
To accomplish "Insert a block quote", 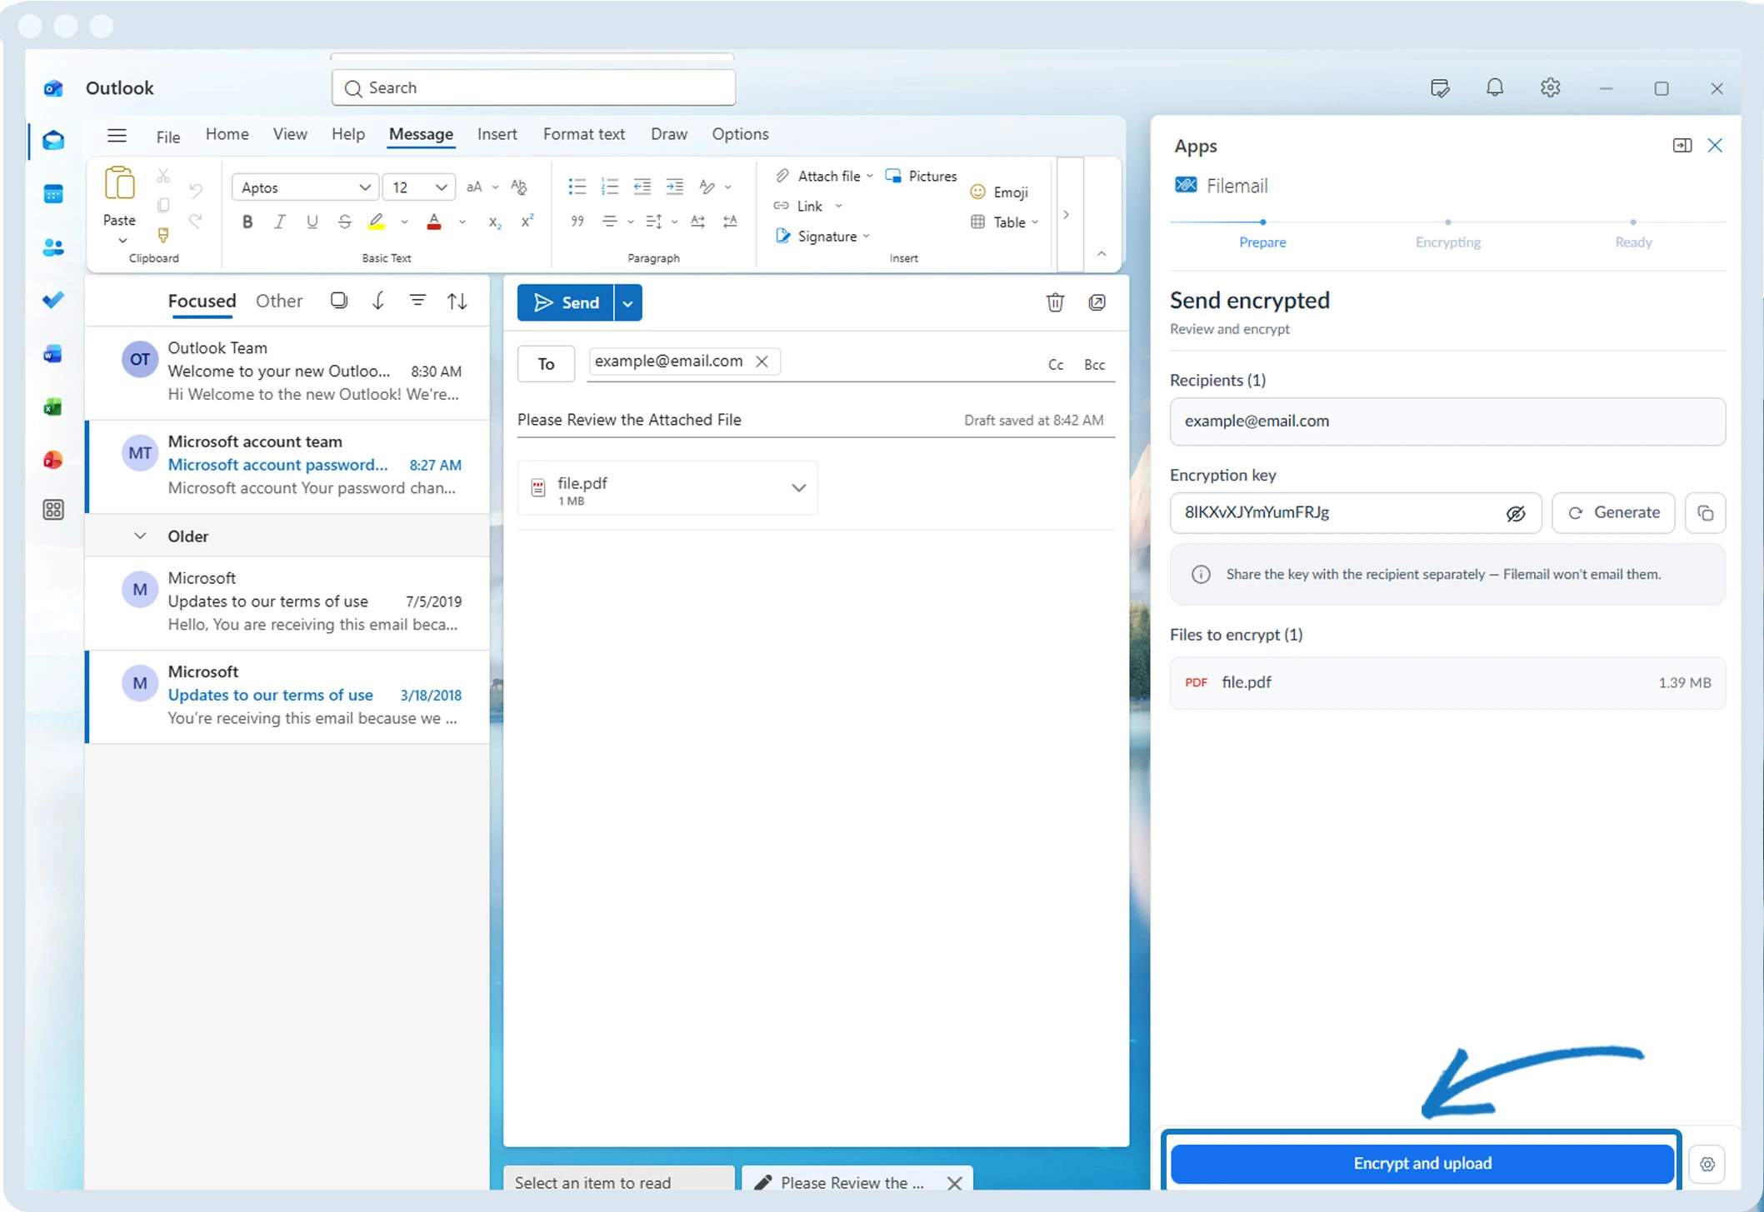I will [x=577, y=222].
